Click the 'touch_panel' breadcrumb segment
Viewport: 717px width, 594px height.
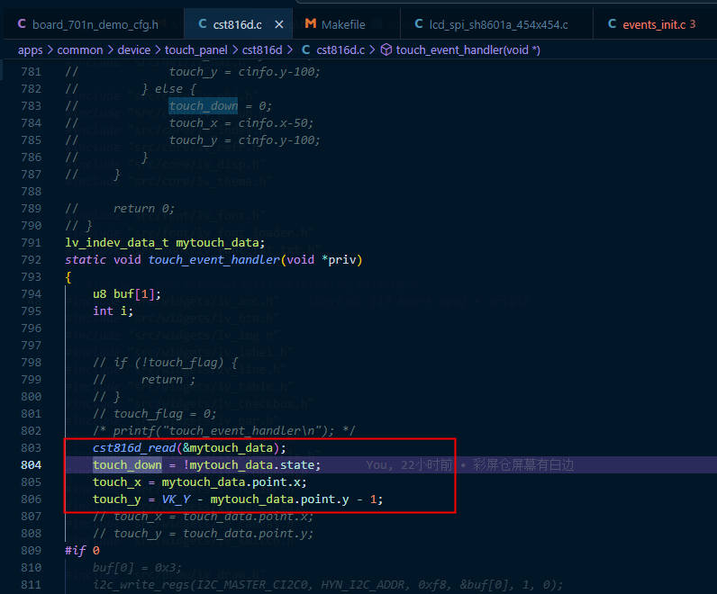195,49
